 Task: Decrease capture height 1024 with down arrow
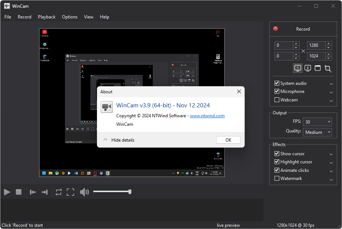pyautogui.click(x=329, y=58)
